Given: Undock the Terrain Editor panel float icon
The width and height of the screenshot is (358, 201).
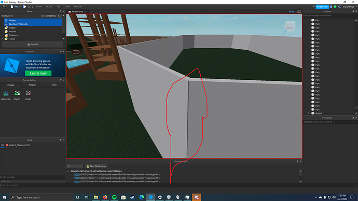Looking at the screenshot, I should tap(61, 80).
